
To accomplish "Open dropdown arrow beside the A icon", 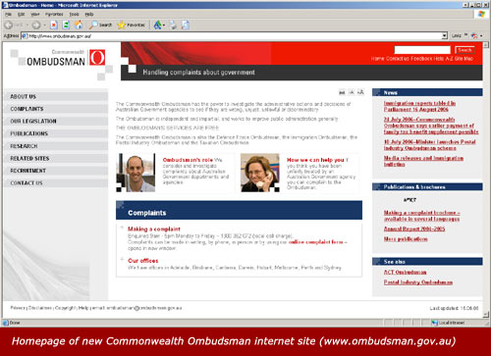I will pos(164,25).
